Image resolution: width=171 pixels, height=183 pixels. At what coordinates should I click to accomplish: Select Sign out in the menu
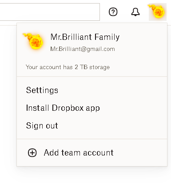click(42, 126)
